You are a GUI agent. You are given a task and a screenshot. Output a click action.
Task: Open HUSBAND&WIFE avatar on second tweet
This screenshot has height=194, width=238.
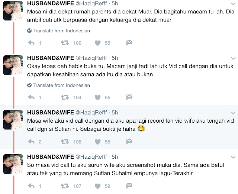(x=13, y=65)
